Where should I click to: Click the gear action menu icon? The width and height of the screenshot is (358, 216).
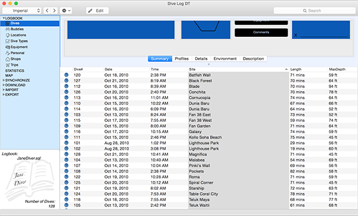click(x=66, y=11)
